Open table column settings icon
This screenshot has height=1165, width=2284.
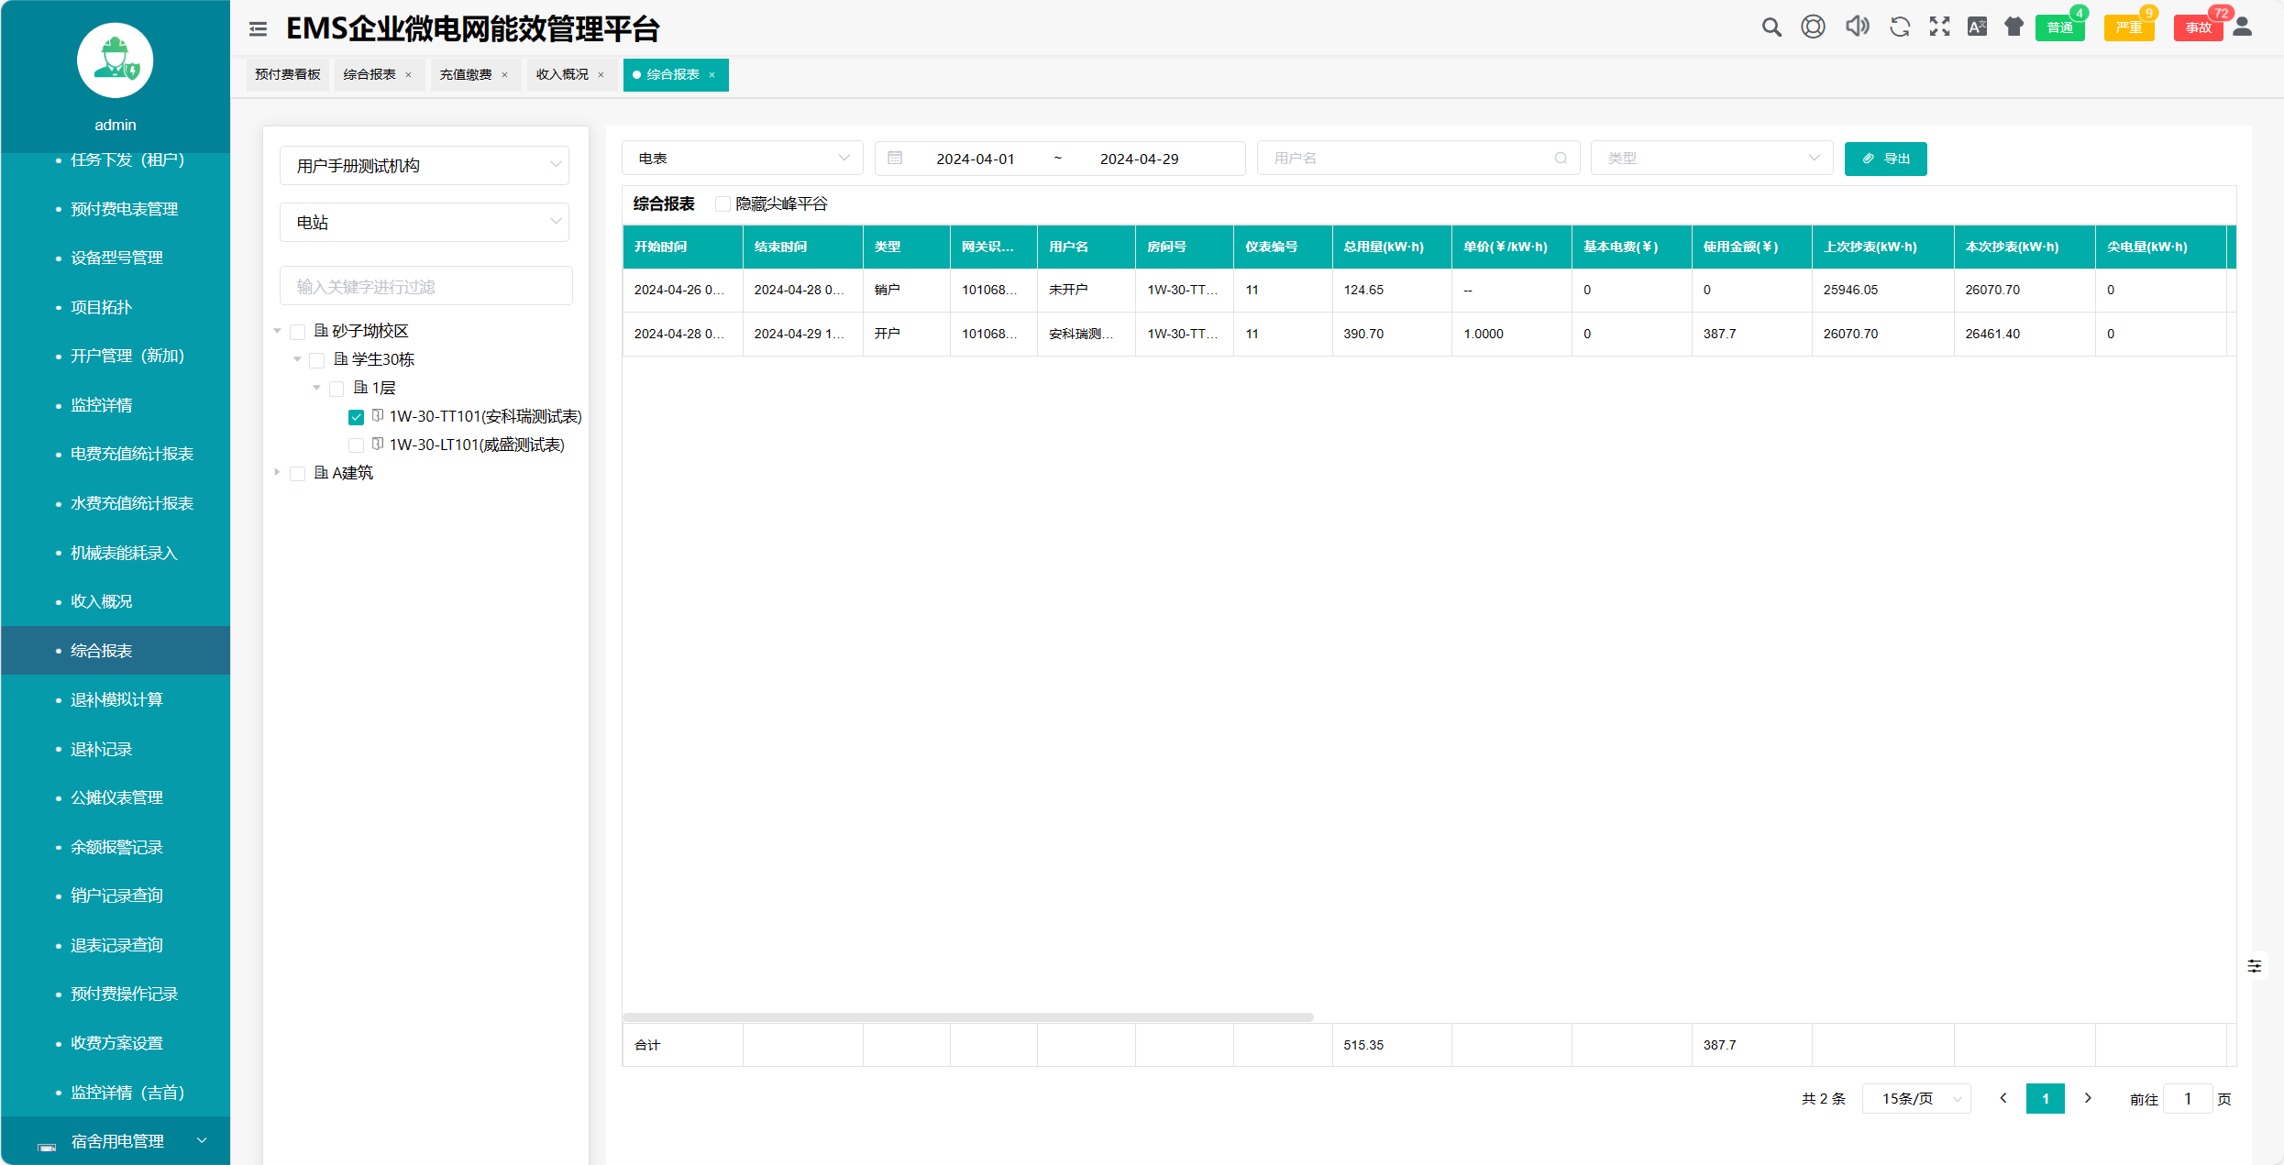tap(2255, 966)
